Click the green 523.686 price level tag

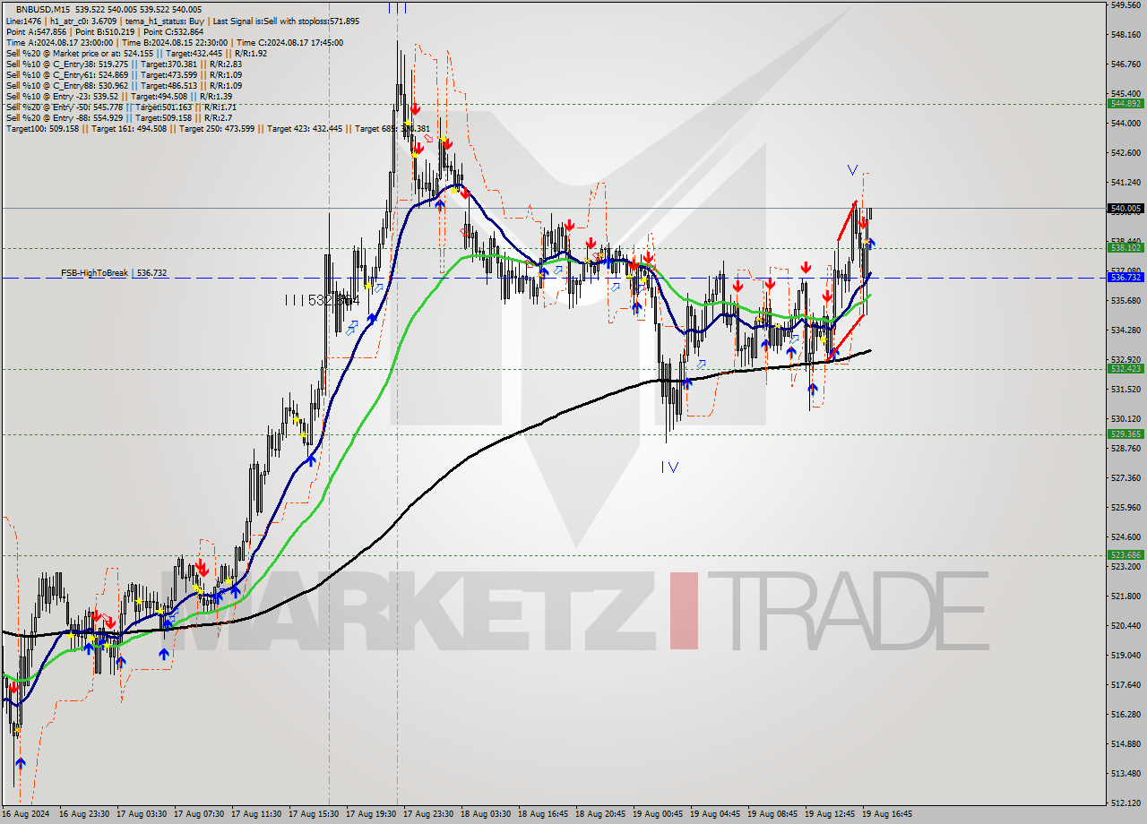(1125, 555)
